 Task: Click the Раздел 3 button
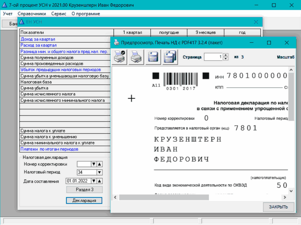[84, 190]
